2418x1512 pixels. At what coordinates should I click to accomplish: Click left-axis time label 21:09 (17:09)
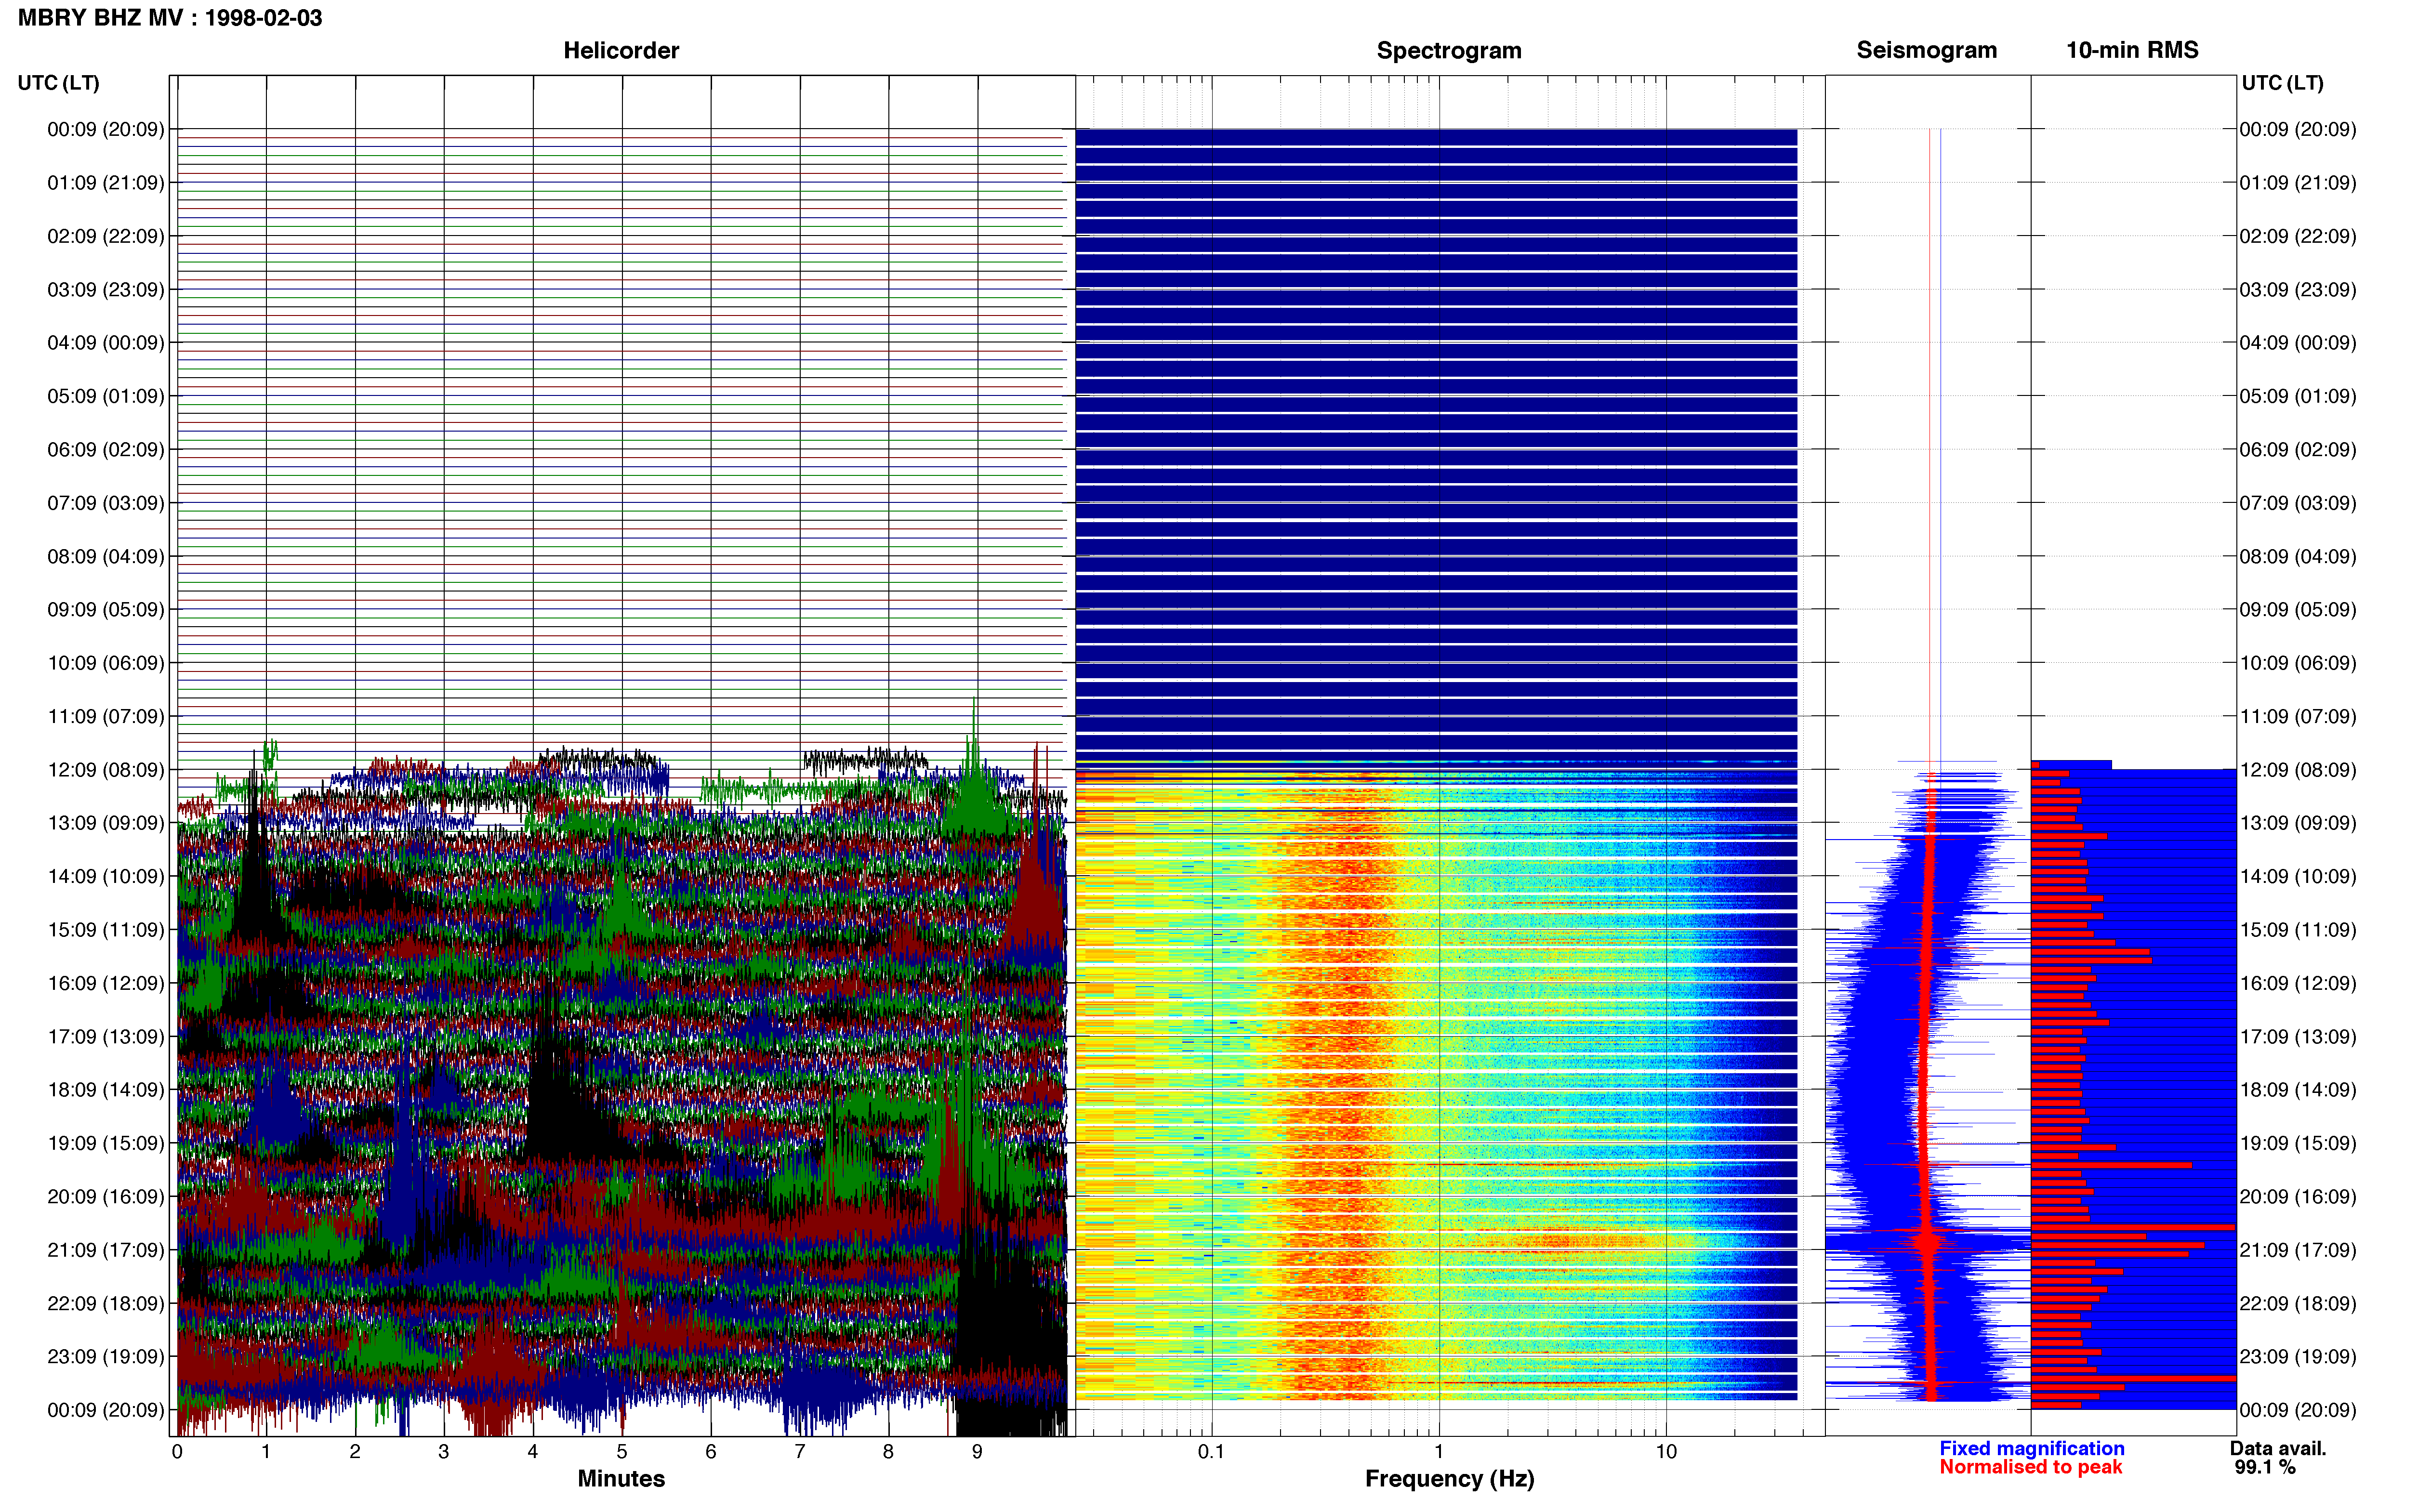pos(106,1250)
